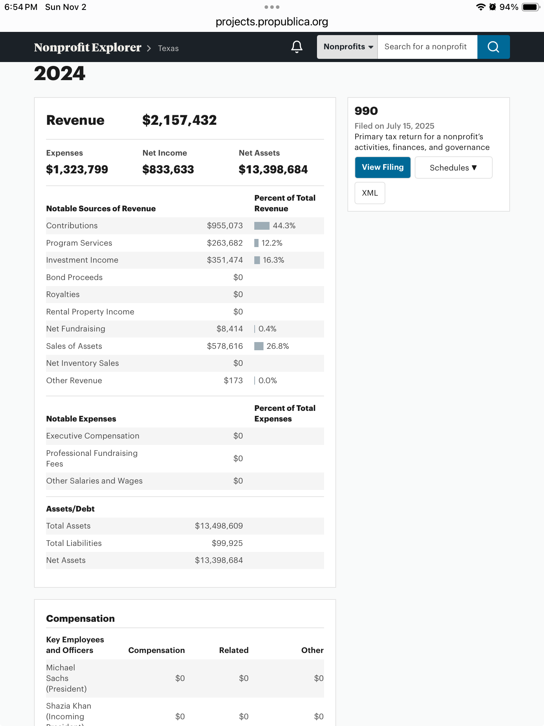Tap the Wi-Fi status icon
This screenshot has height=726, width=544.
[480, 7]
